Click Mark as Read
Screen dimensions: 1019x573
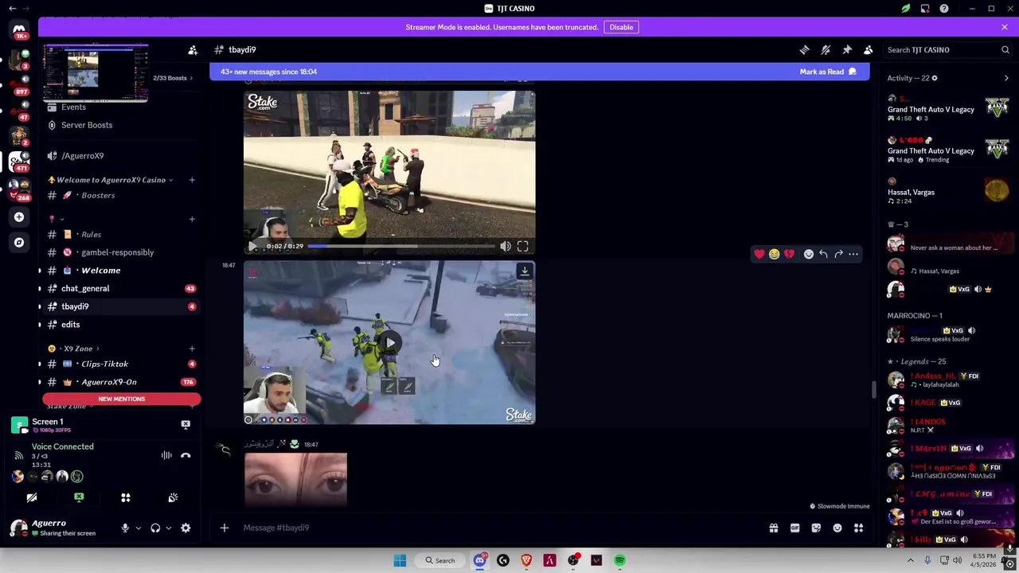828,72
